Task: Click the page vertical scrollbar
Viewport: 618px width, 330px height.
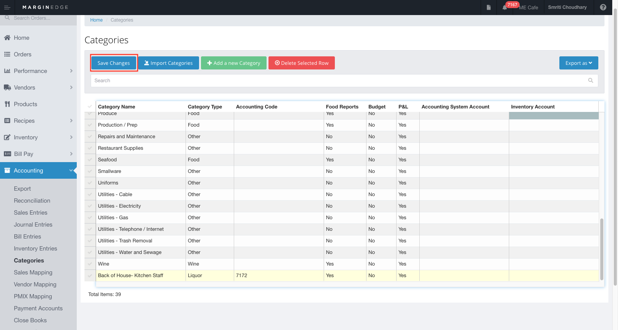Action: coord(615,147)
